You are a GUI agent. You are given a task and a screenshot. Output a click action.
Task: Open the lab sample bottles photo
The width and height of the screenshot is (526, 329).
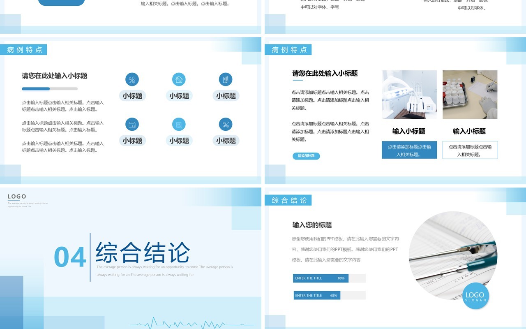pos(470,95)
